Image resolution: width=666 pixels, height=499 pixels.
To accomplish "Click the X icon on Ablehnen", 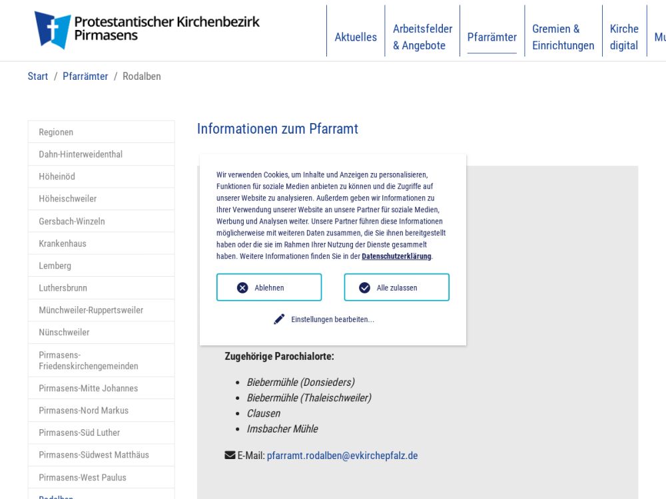I will point(242,287).
